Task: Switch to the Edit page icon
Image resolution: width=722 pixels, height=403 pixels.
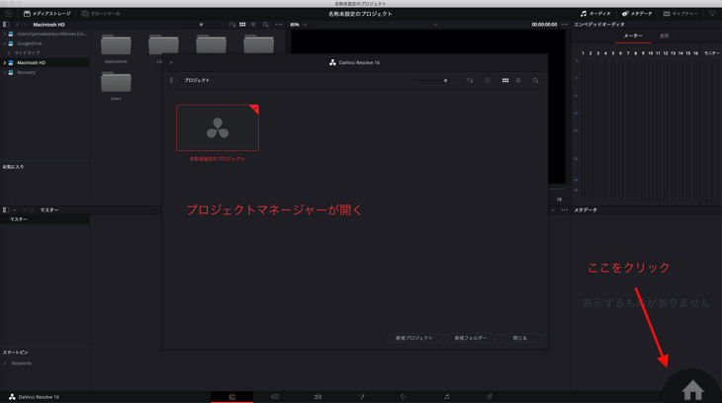Action: 317,396
